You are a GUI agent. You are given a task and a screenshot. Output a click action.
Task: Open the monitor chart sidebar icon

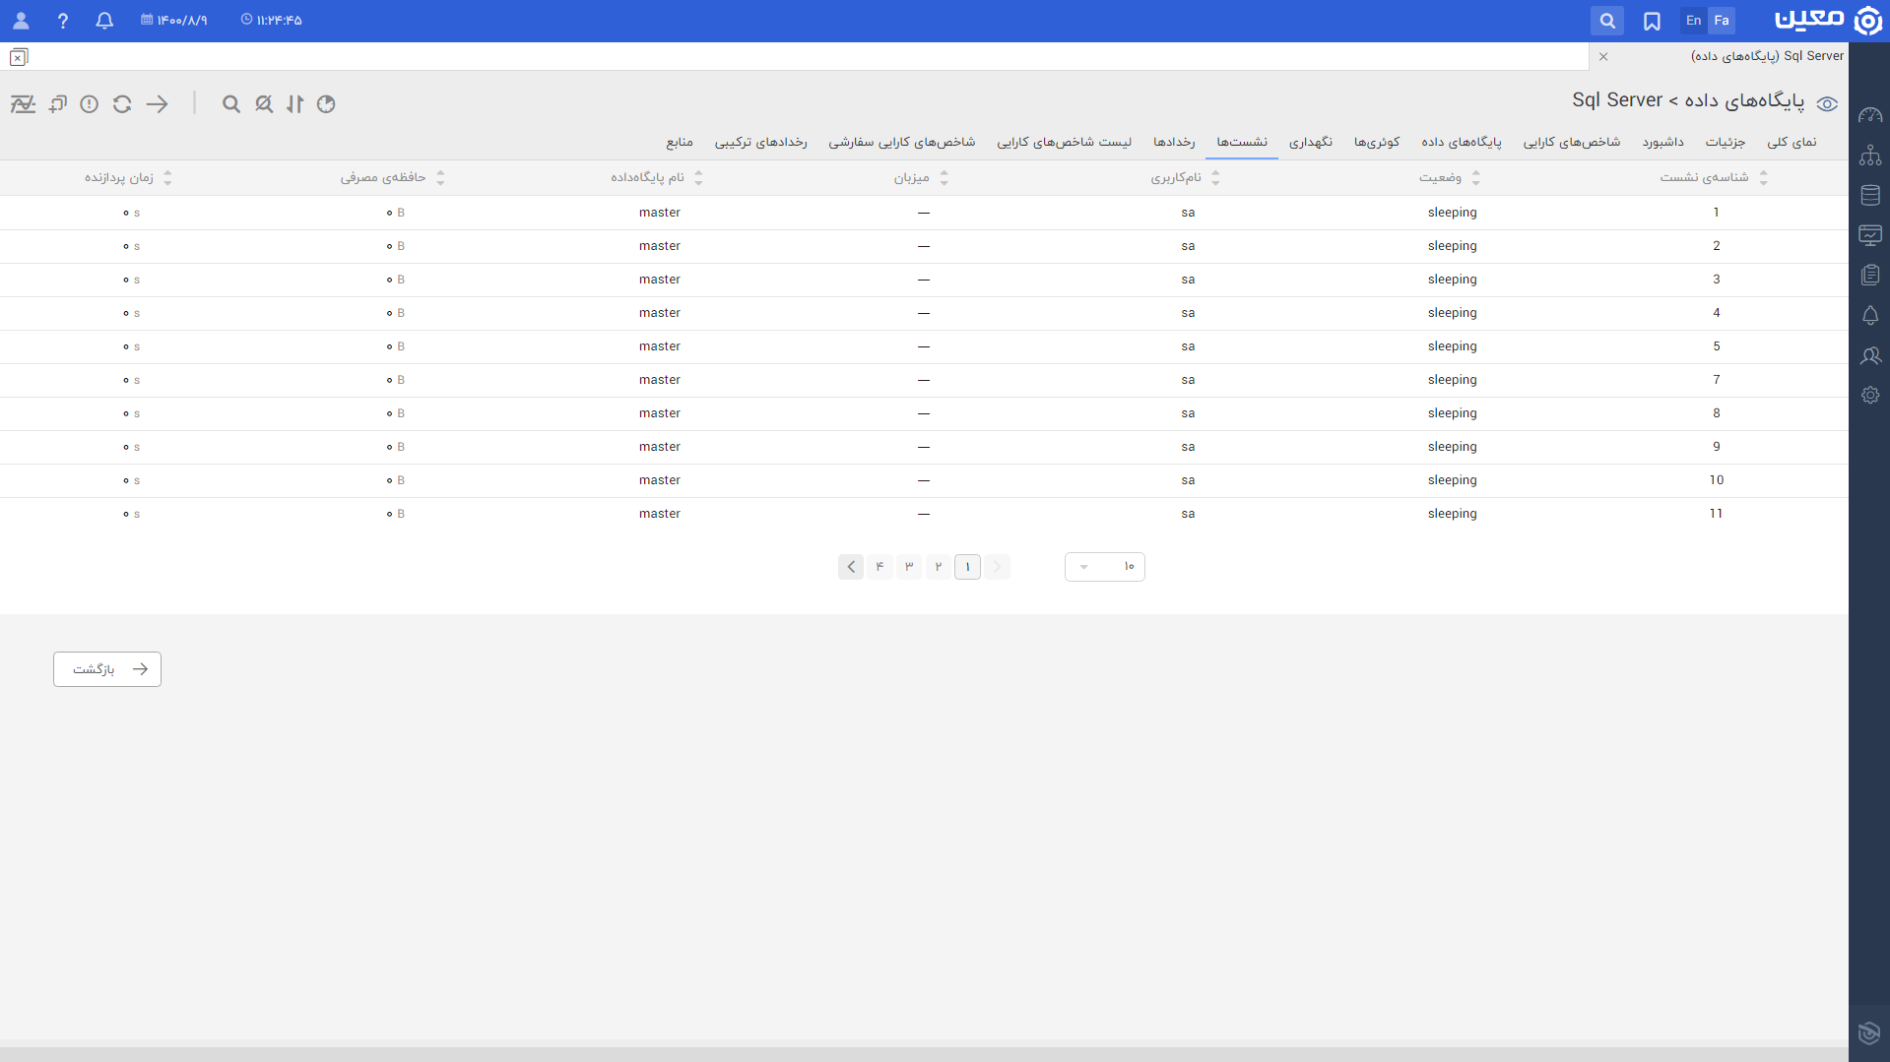[x=1870, y=235]
